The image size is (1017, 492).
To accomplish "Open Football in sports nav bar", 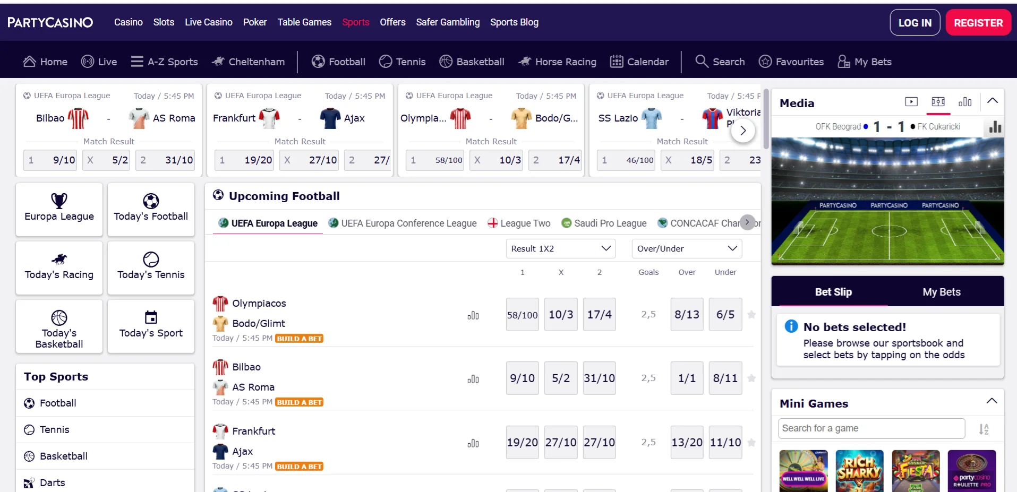I will tap(338, 62).
